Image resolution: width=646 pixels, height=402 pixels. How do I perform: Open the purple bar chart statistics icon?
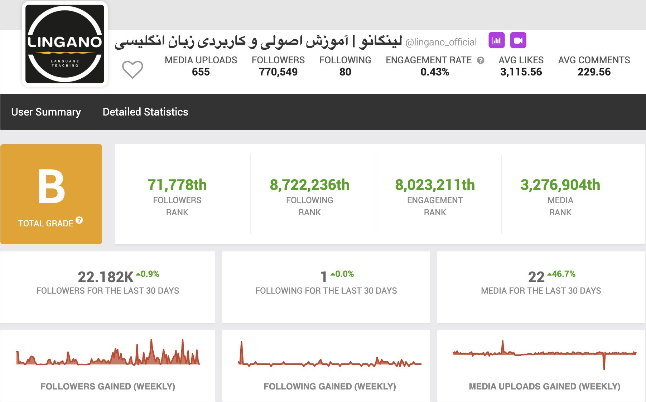[x=497, y=40]
